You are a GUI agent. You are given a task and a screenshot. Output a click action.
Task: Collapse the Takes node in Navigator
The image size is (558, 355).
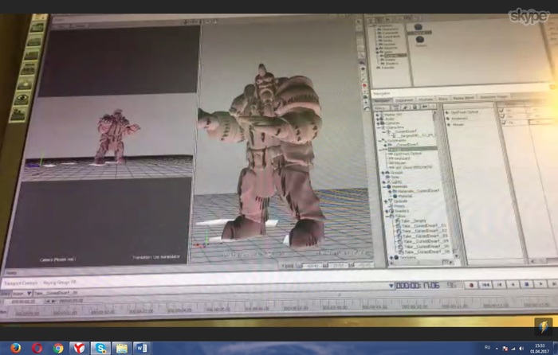tap(388, 216)
